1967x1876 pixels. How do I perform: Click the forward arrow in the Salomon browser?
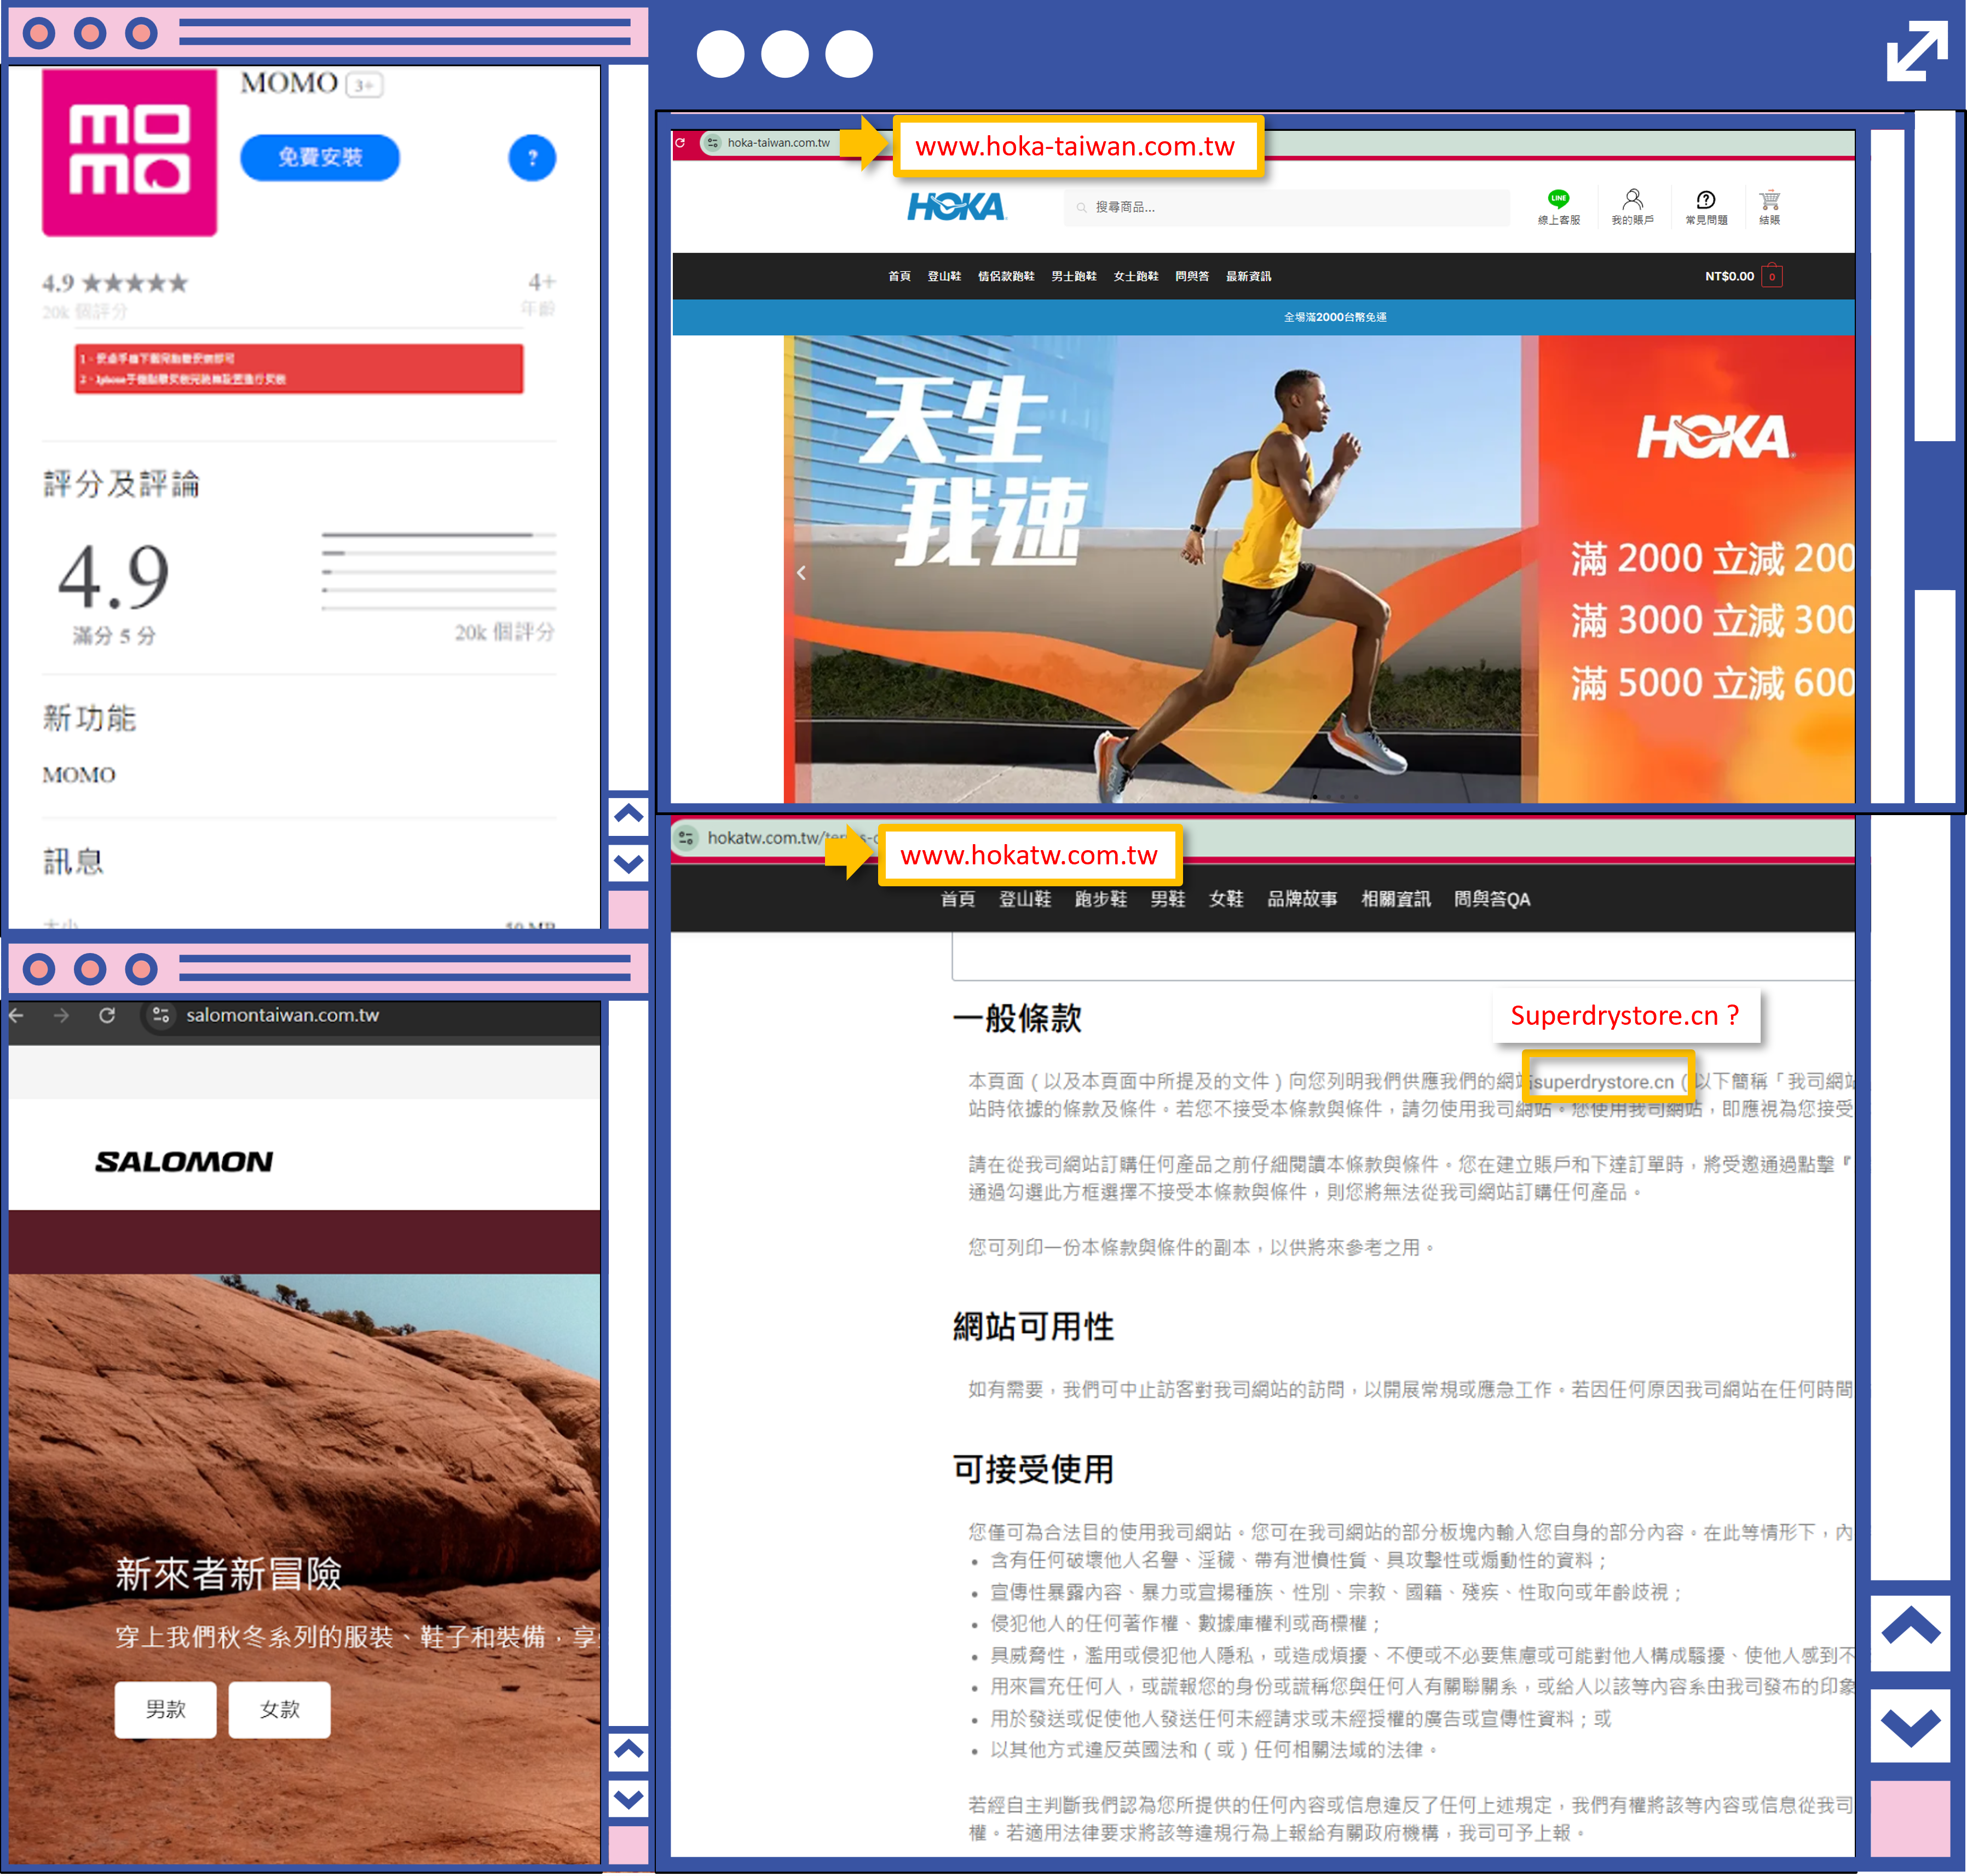click(x=61, y=1015)
